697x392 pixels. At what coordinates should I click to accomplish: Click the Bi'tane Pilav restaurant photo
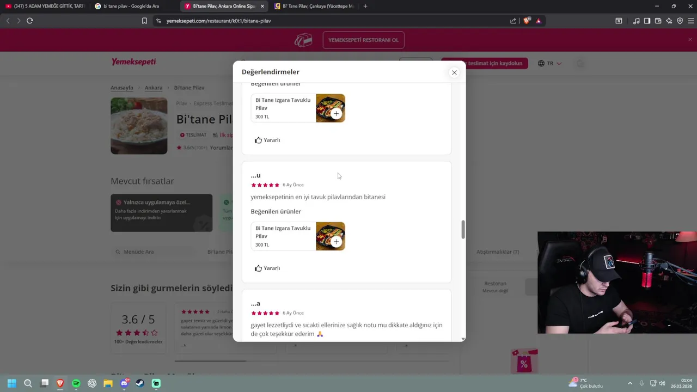coord(139,126)
